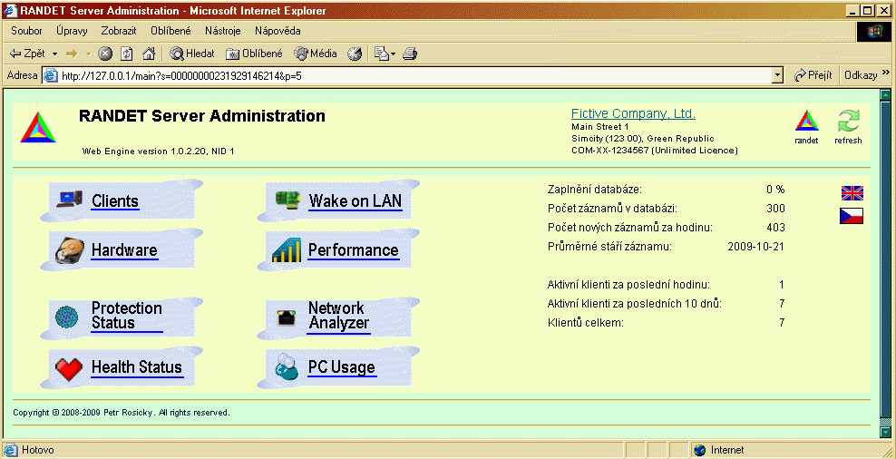The width and height of the screenshot is (896, 459).
Task: Click the large RANDET triangle logo
Action: click(x=38, y=127)
